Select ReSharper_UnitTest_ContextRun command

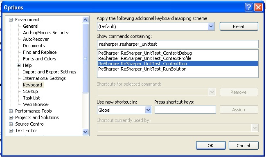178,64
